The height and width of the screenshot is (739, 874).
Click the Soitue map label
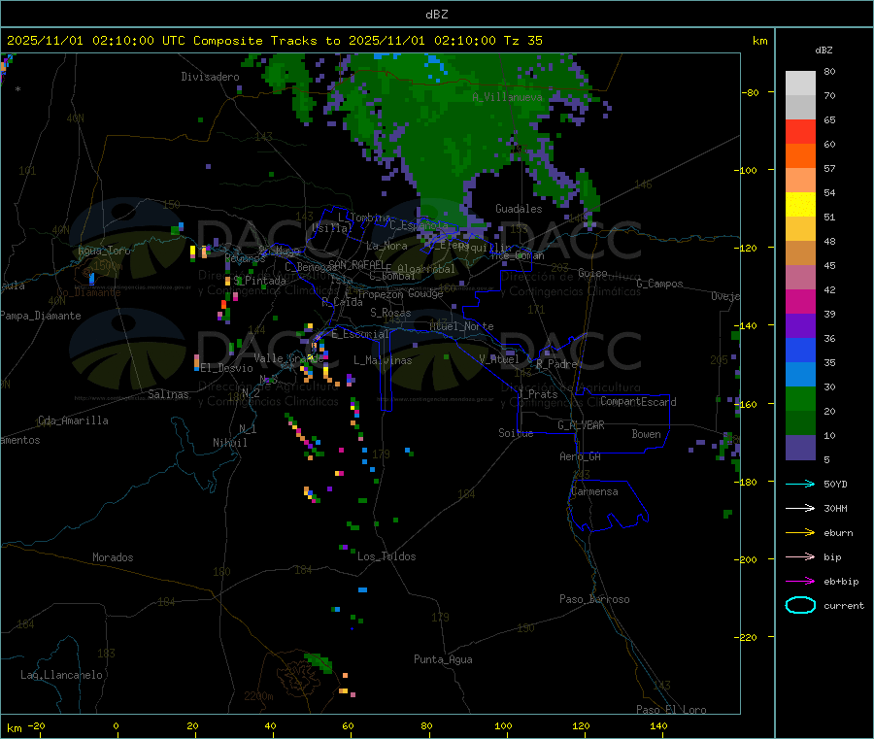516,433
